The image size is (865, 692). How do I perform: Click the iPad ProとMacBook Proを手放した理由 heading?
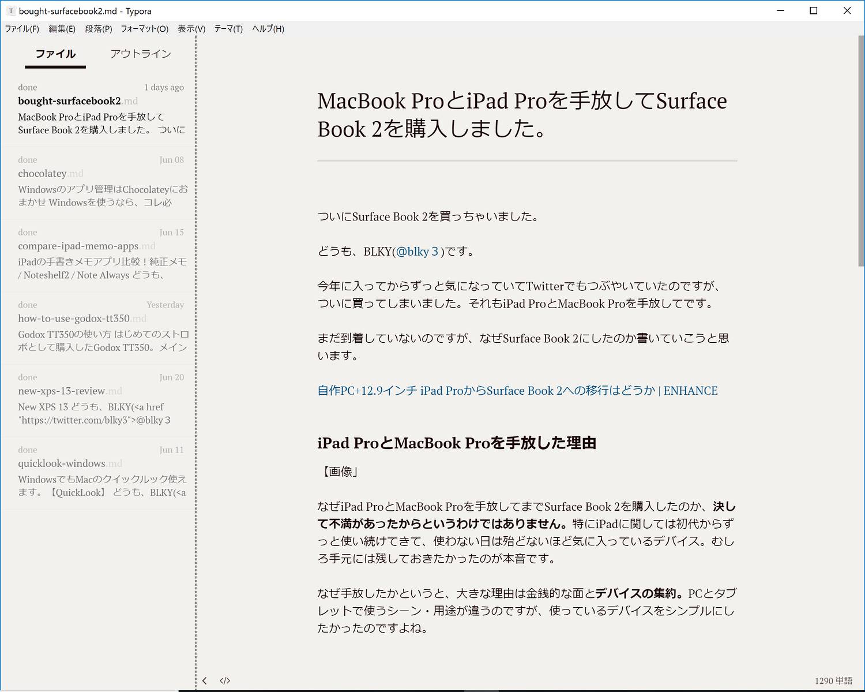click(x=457, y=443)
